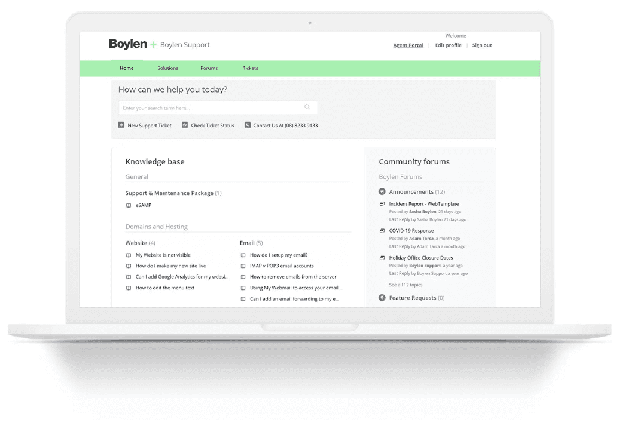
Task: Open How to remove emails from the server
Action: click(293, 277)
